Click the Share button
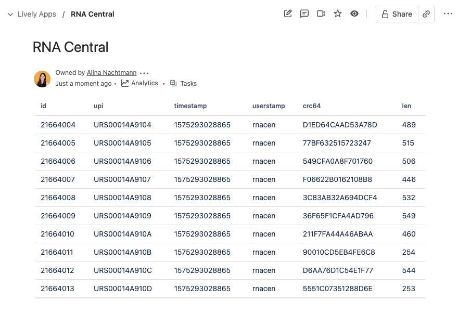This screenshot has width=458, height=327. pos(396,14)
